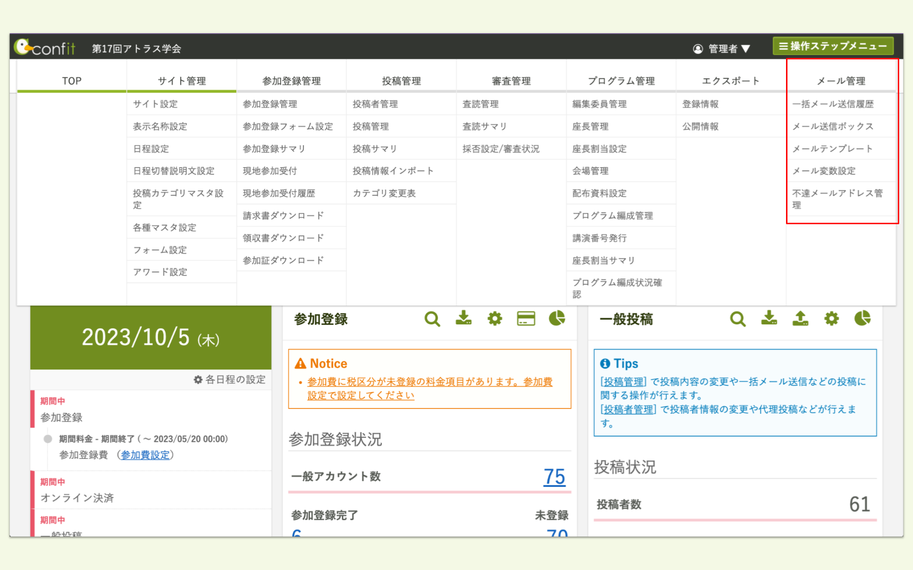Open pie chart icon in 一般投稿 panel
Viewport: 913px width, 570px height.
(862, 318)
